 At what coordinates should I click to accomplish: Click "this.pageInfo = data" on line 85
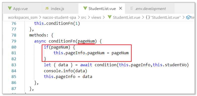point(68,76)
